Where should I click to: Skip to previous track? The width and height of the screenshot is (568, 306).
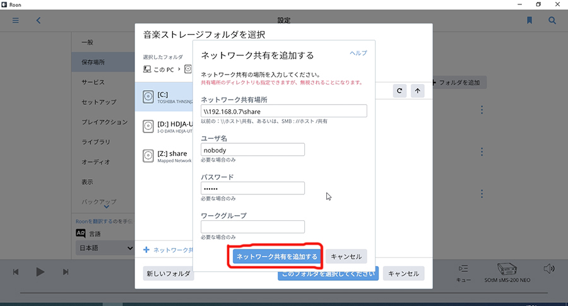pos(16,272)
